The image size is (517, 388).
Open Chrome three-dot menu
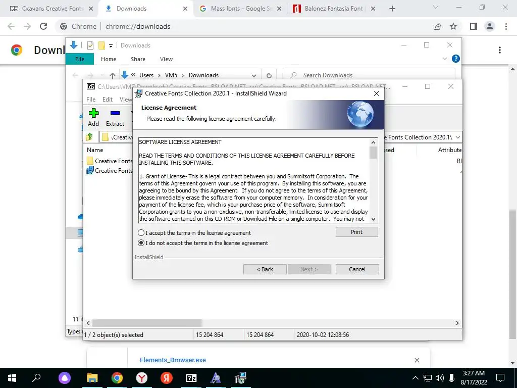tap(506, 26)
